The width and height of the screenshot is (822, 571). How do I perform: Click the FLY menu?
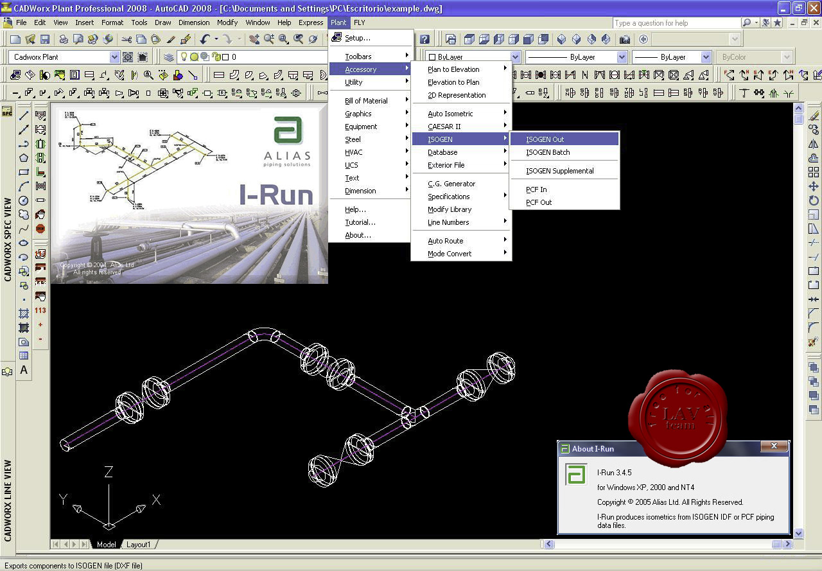(x=360, y=22)
